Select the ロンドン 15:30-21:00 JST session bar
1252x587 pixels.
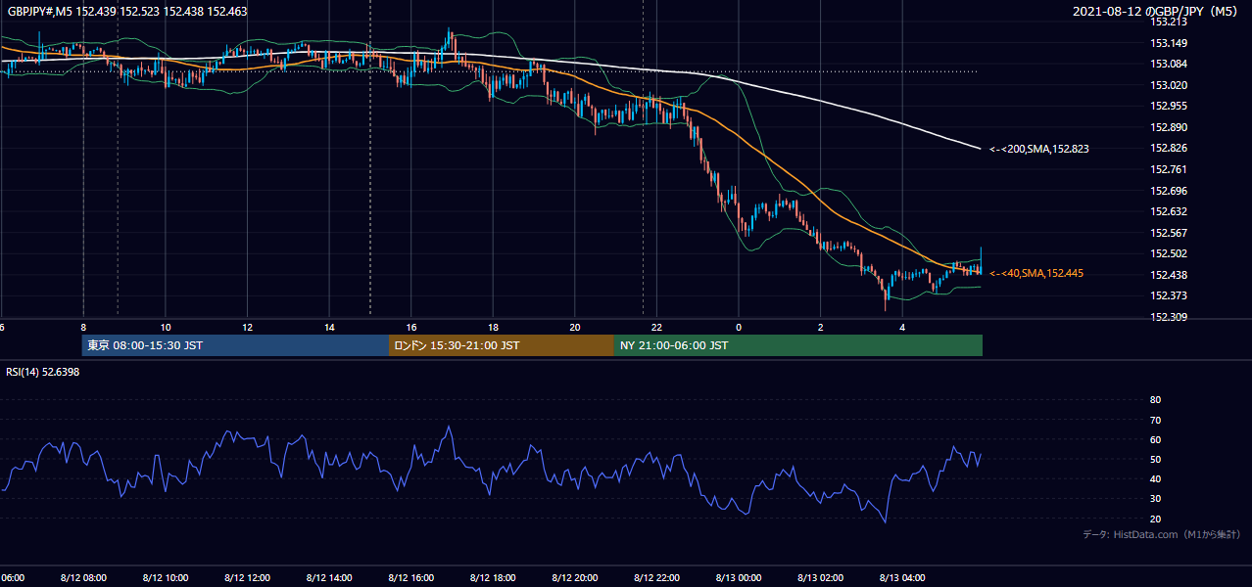point(502,345)
